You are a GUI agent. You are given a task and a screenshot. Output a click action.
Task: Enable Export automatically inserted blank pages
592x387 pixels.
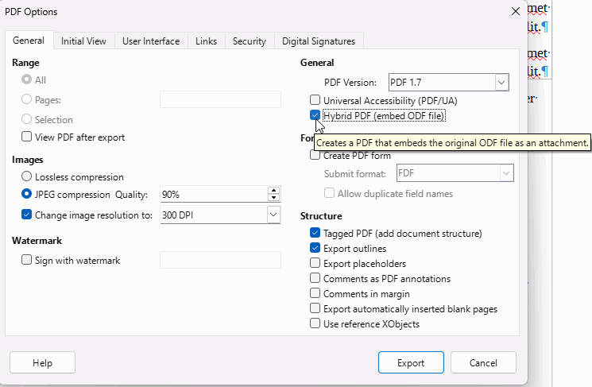point(315,308)
